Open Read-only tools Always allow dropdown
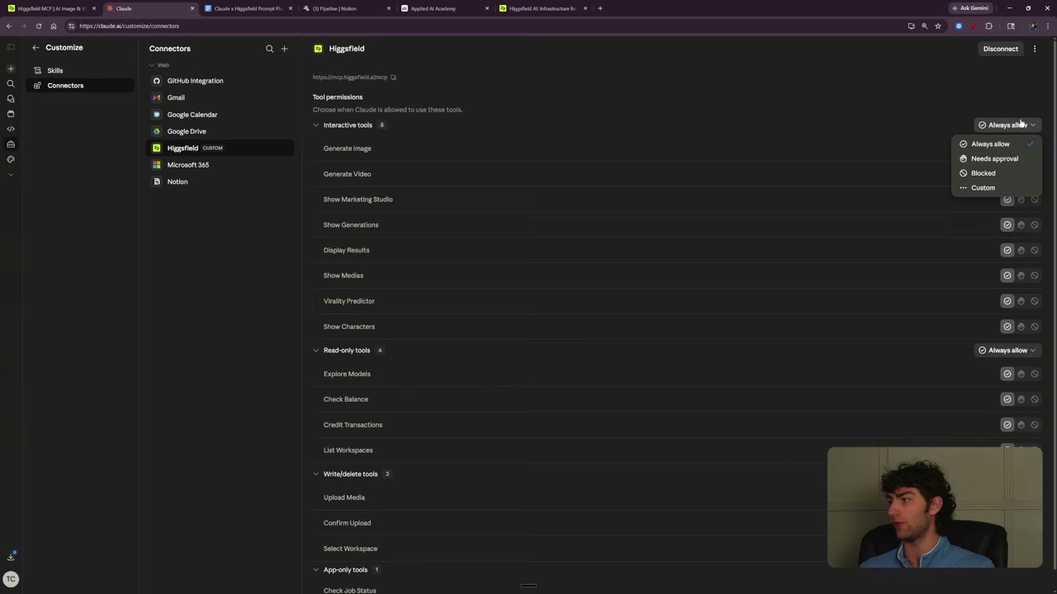The height and width of the screenshot is (594, 1057). [1007, 350]
